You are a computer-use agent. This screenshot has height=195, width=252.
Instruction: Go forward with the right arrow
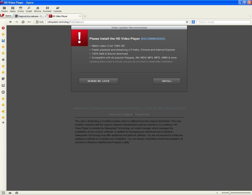click(x=17, y=22)
